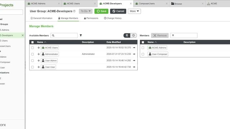Viewport: 230px width, 129px height.
Task: Click the filter funnel icon for Available Members
Action: tap(80, 35)
